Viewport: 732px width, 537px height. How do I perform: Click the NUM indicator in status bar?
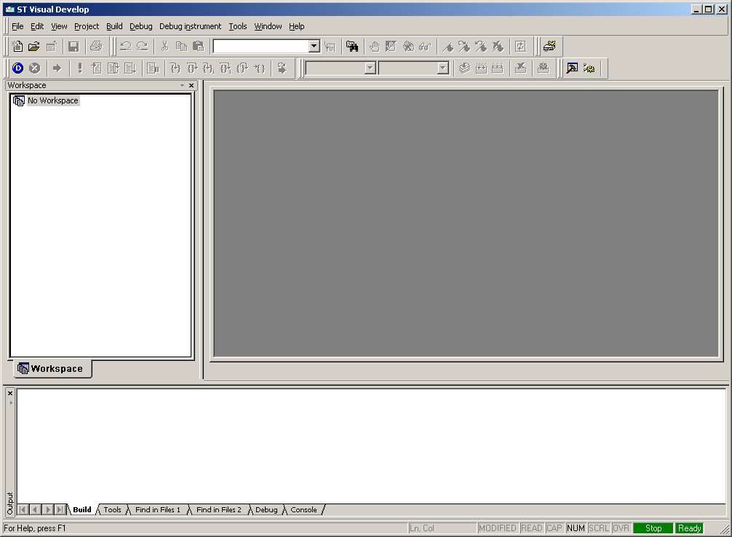click(x=576, y=528)
